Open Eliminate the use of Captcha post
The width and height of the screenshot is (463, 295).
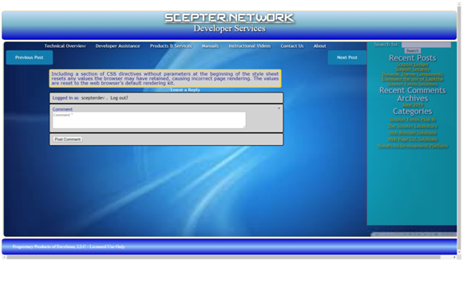click(x=413, y=79)
